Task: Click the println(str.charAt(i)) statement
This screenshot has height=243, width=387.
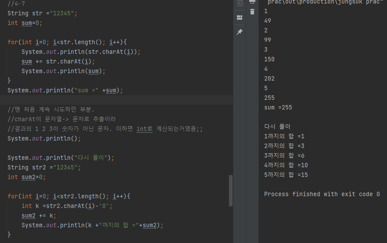Action: click(81, 52)
